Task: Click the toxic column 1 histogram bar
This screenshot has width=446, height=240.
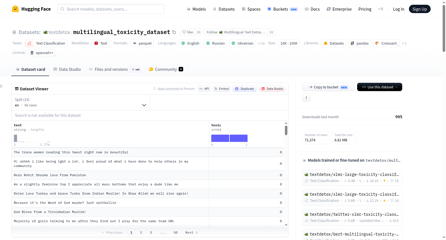Action: click(239, 138)
